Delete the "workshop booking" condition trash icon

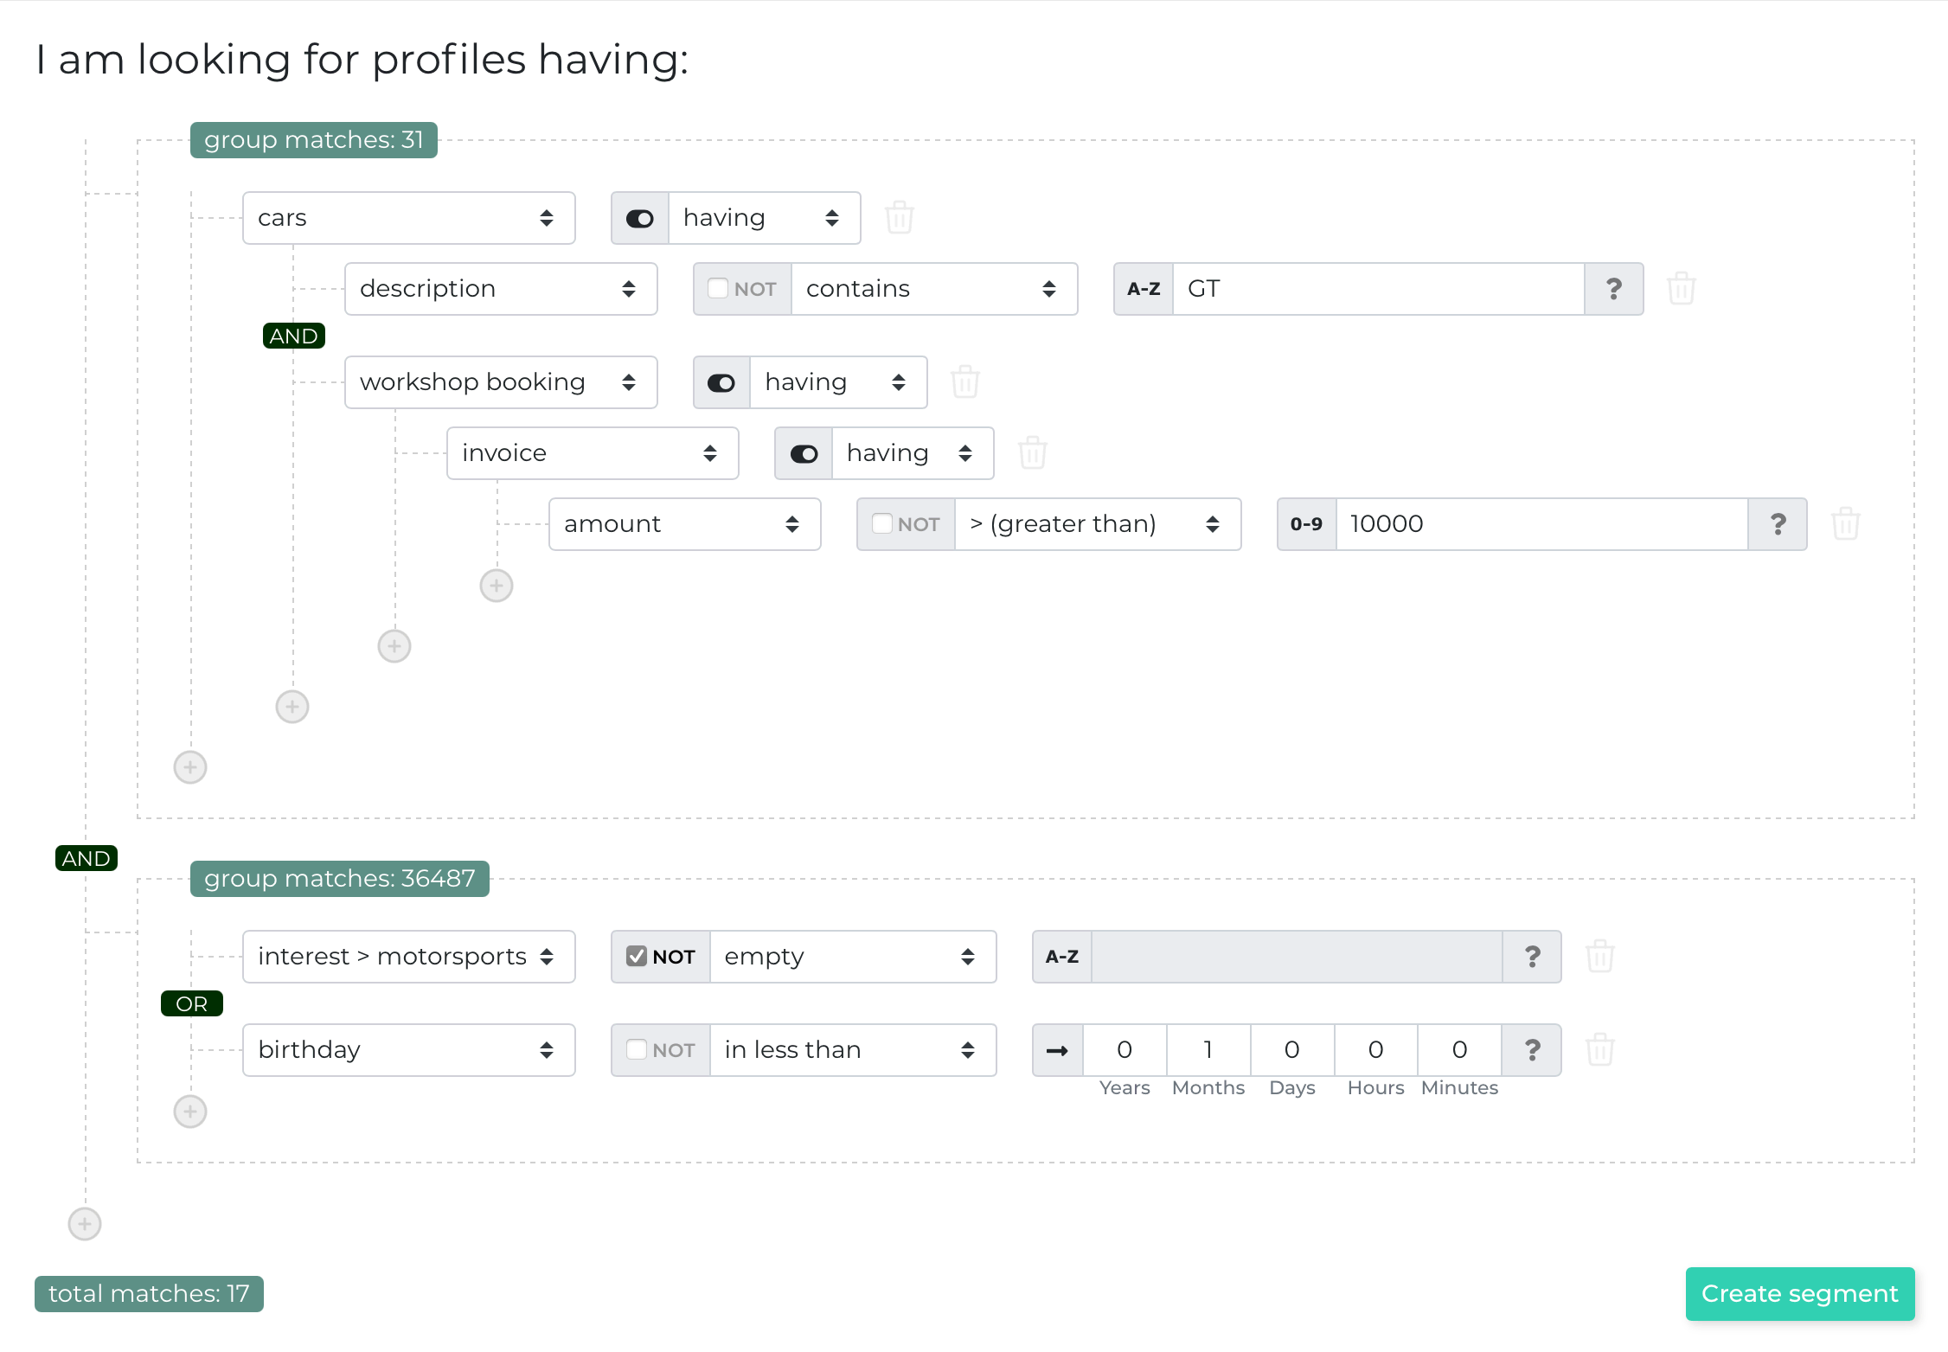point(964,381)
